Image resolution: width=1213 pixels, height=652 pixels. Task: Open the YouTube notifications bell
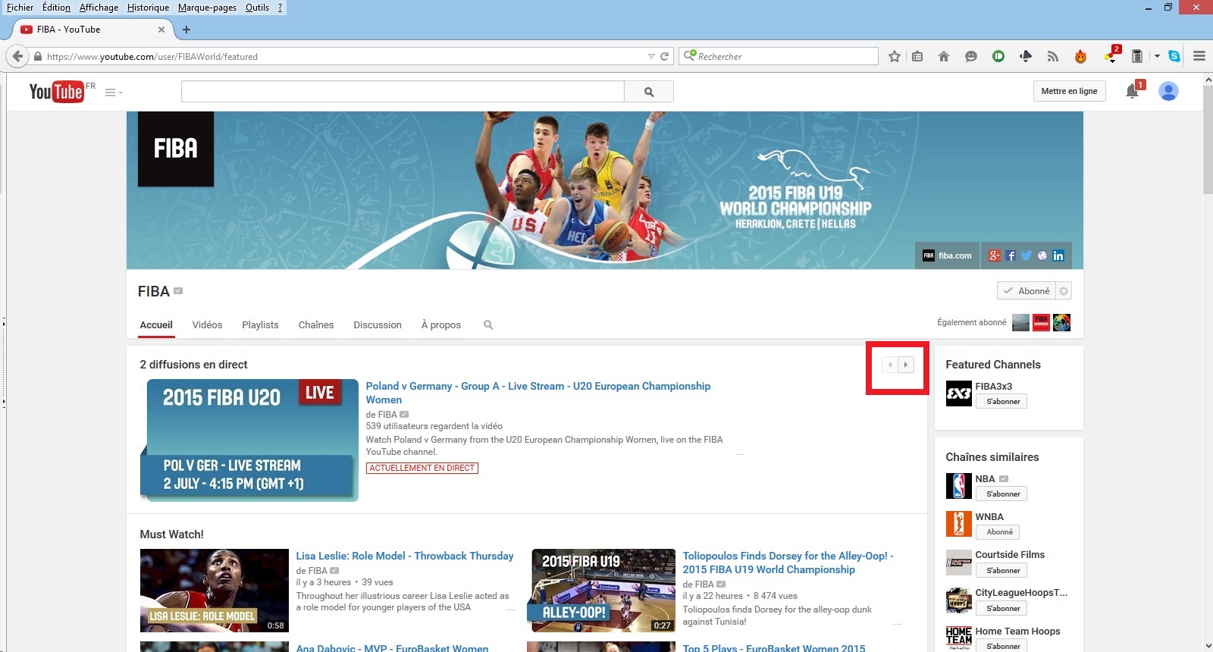(1132, 92)
